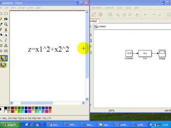
Task: Click Paint horizontal scrollbar right arrow
Action: pos(83,103)
